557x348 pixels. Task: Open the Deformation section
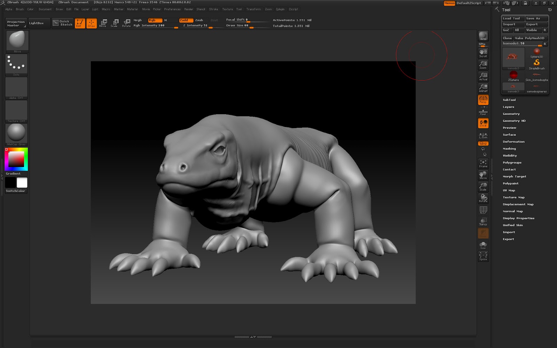pos(514,142)
